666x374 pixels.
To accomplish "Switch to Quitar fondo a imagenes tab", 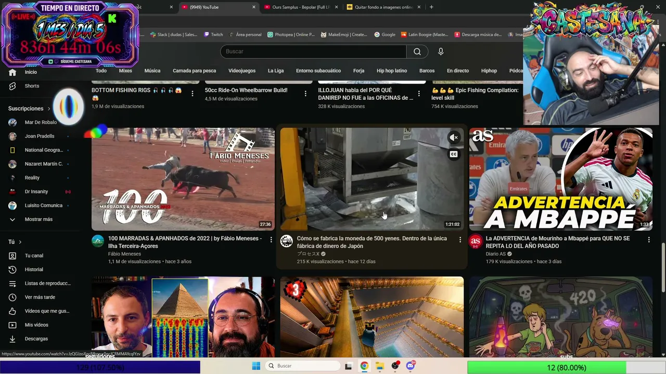I will click(383, 7).
